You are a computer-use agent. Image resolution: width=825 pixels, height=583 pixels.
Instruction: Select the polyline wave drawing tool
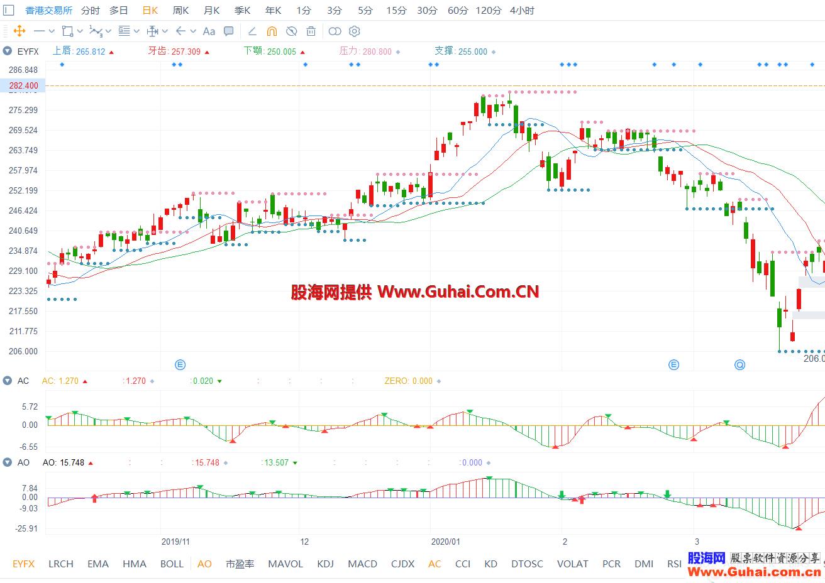click(x=96, y=31)
